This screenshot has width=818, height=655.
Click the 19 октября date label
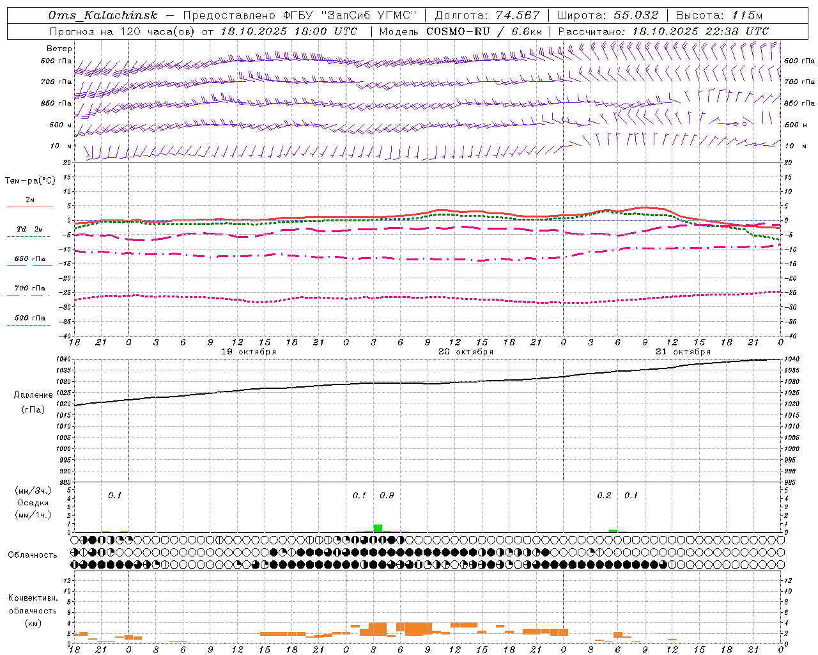(249, 352)
